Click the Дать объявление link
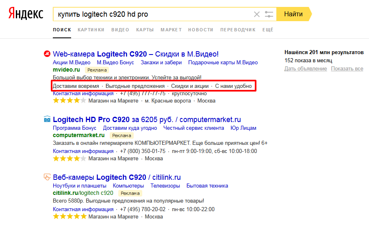This screenshot has height=227, width=369. point(306,68)
